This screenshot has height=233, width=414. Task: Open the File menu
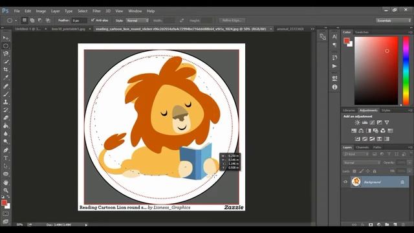pos(17,11)
